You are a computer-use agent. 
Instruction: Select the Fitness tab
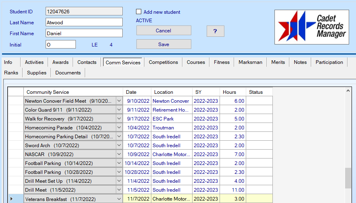coord(222,62)
